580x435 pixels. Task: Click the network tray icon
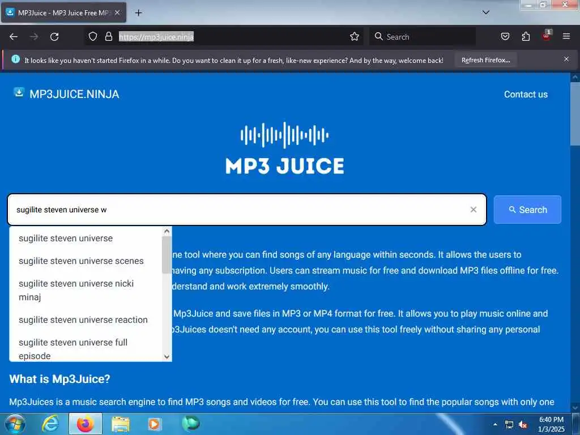pyautogui.click(x=509, y=425)
